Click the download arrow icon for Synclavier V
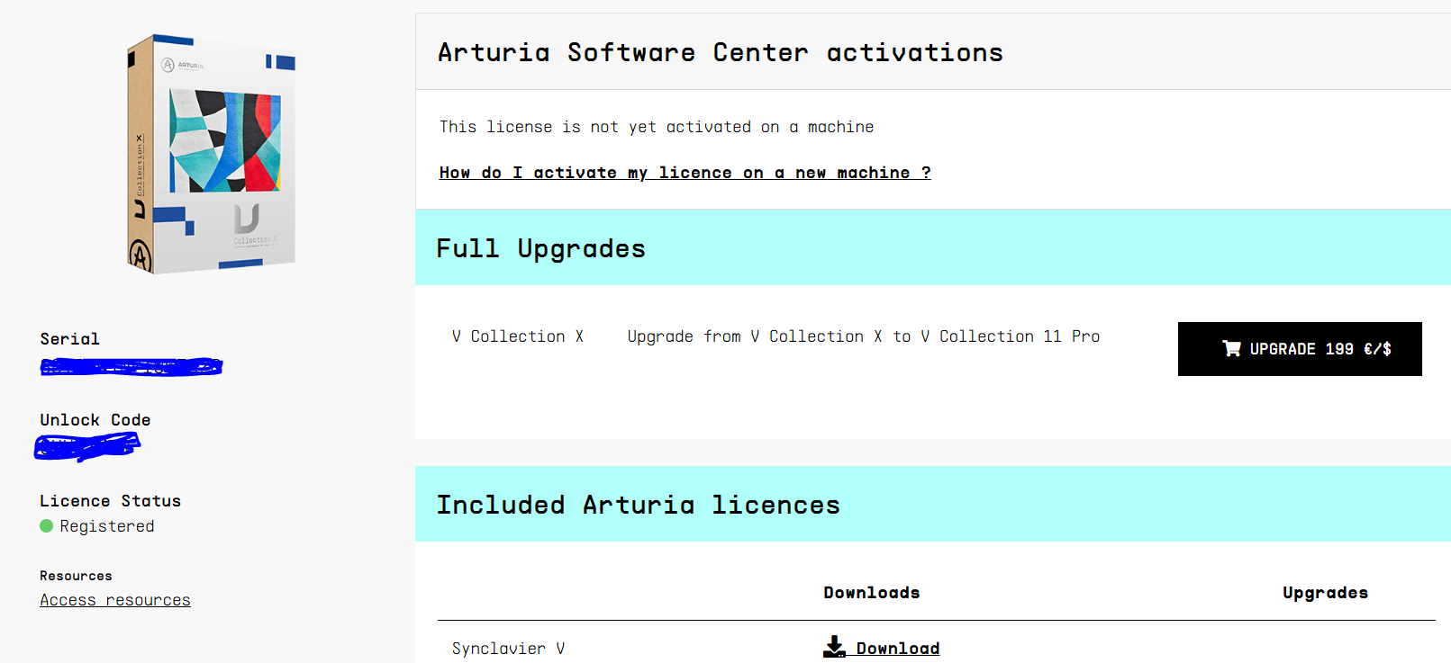 pos(834,647)
